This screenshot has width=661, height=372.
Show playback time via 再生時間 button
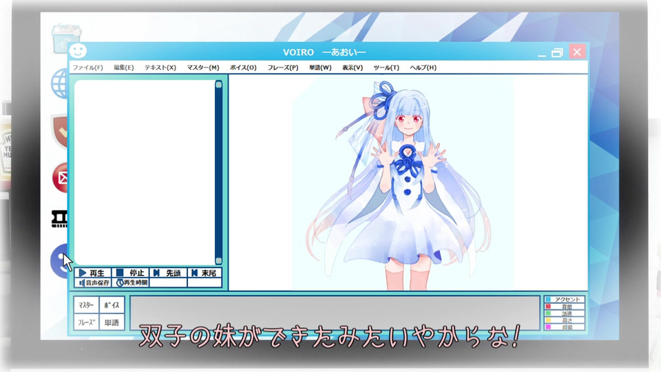(131, 282)
